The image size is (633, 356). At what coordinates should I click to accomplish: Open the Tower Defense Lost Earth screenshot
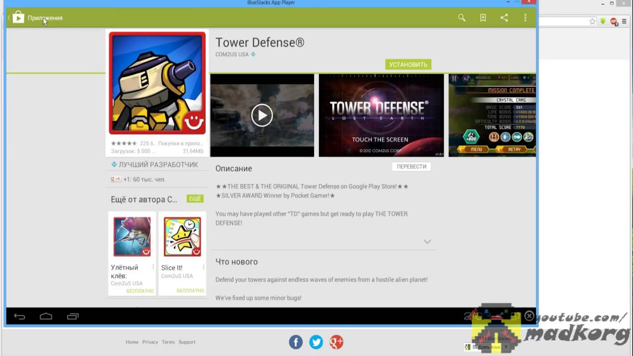381,115
